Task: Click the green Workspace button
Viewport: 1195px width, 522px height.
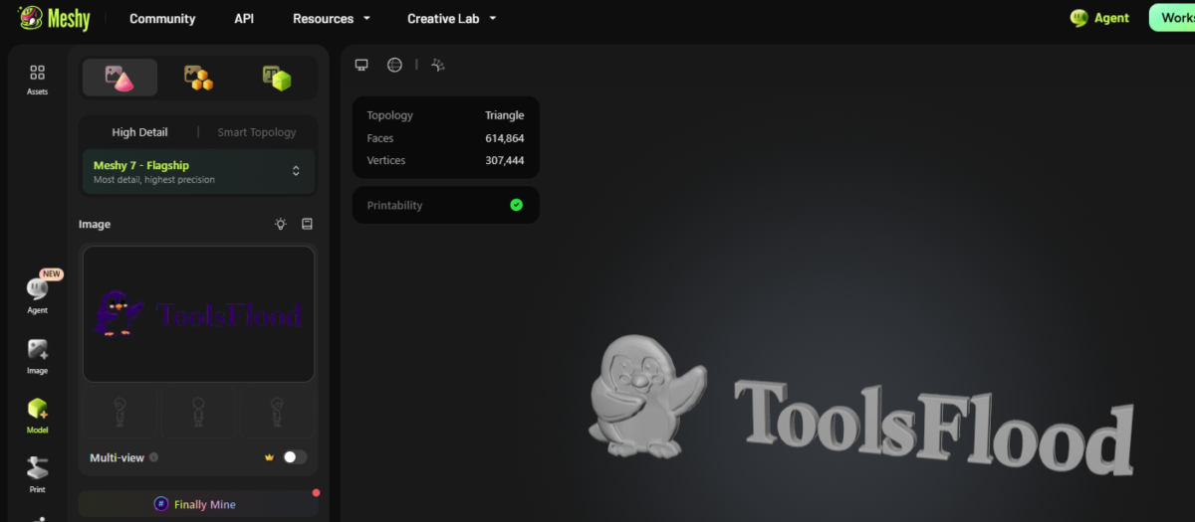Action: pyautogui.click(x=1172, y=18)
